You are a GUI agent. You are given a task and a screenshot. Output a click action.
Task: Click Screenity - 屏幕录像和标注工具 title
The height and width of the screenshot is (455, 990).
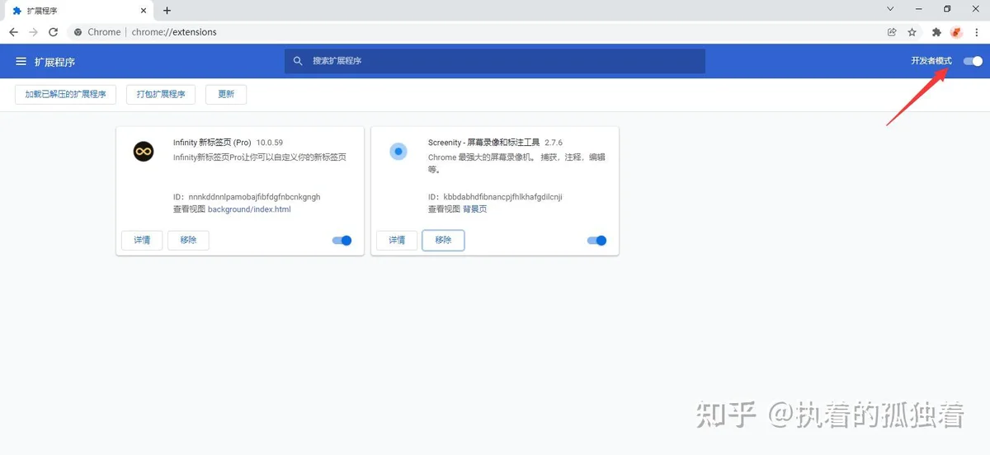[x=483, y=143]
